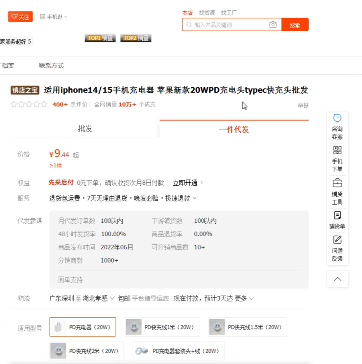The height and width of the screenshot is (364, 362).
Task: Click the back-to-top arrow button
Action: click(x=338, y=279)
